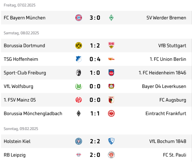The width and height of the screenshot is (192, 164).
Task: Open the 3:0 Bayern vs Bremen result
Action: pyautogui.click(x=95, y=18)
